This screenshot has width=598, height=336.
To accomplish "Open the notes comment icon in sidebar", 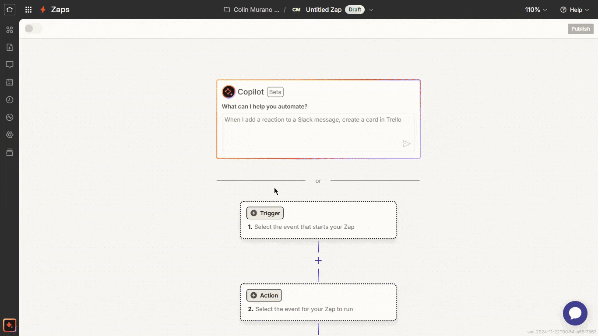I will pos(10,65).
